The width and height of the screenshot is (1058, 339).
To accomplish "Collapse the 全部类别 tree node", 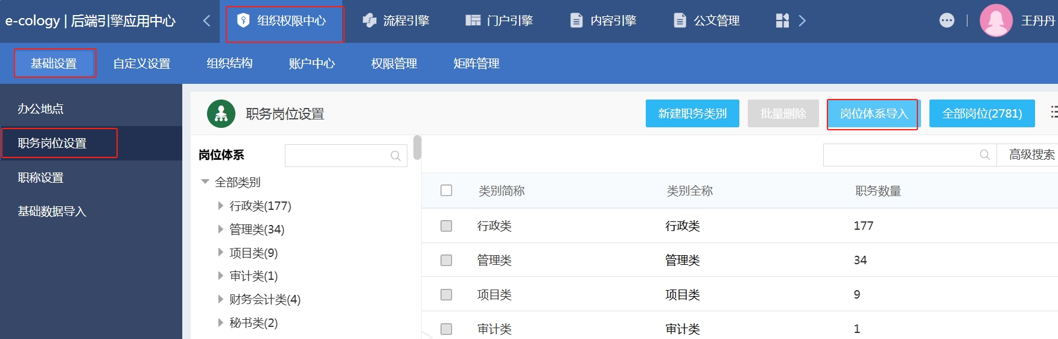I will click(x=205, y=182).
